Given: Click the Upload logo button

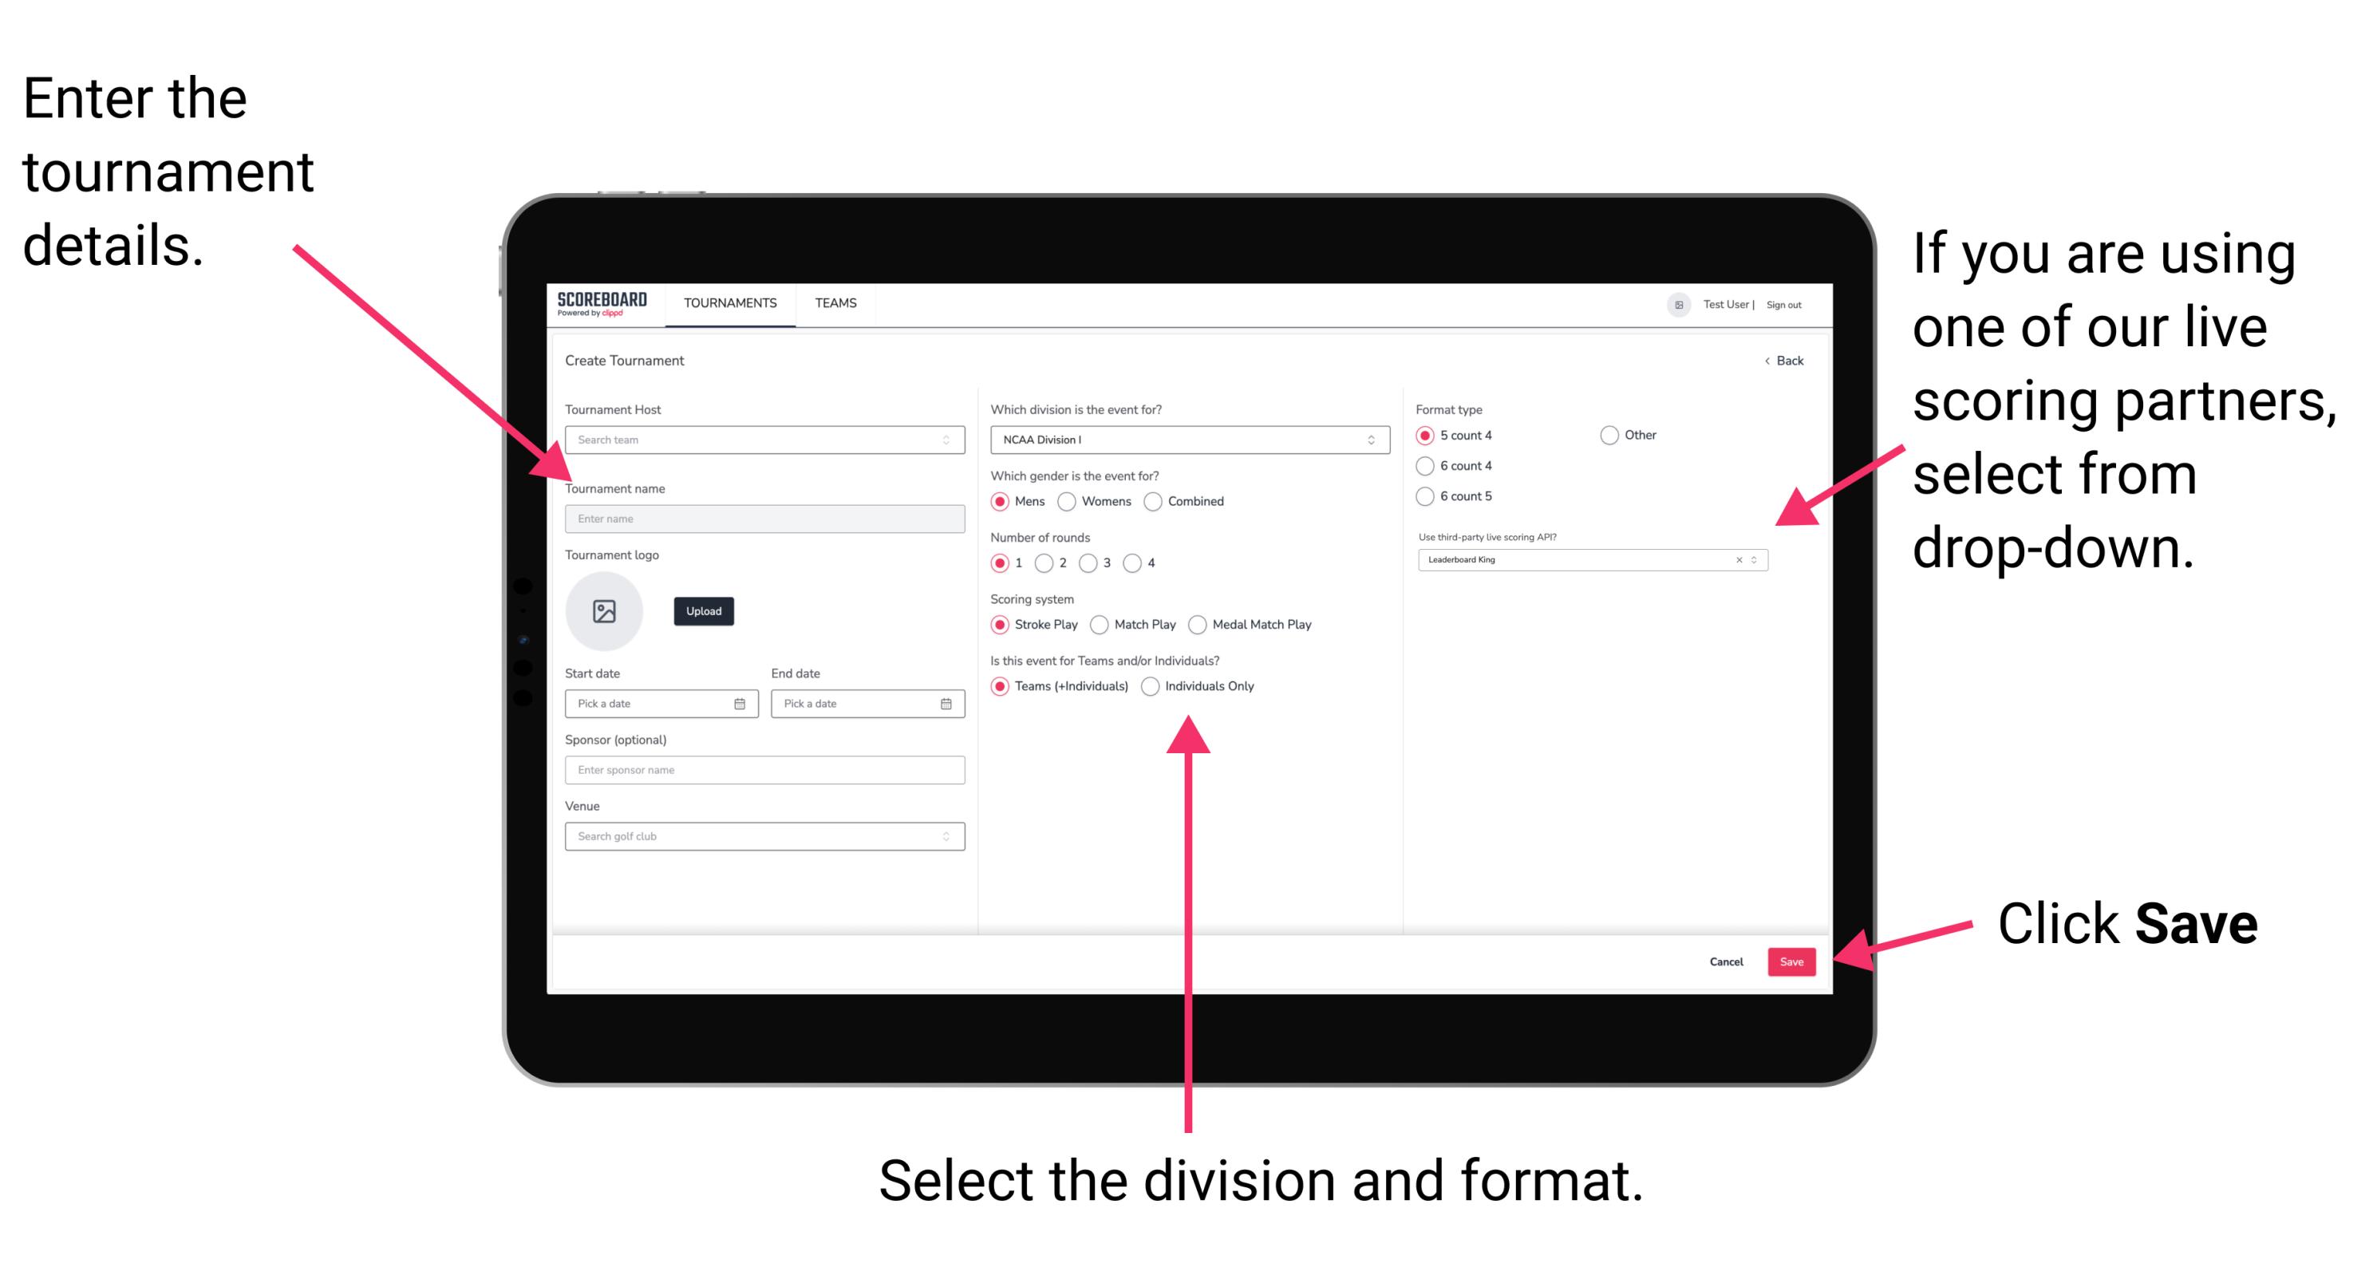Looking at the screenshot, I should [704, 611].
